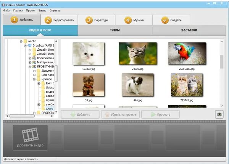Screen dimensions: 229x164
Task: Select the 163333.jpg white kitten thumbnail
Action: click(89, 53)
